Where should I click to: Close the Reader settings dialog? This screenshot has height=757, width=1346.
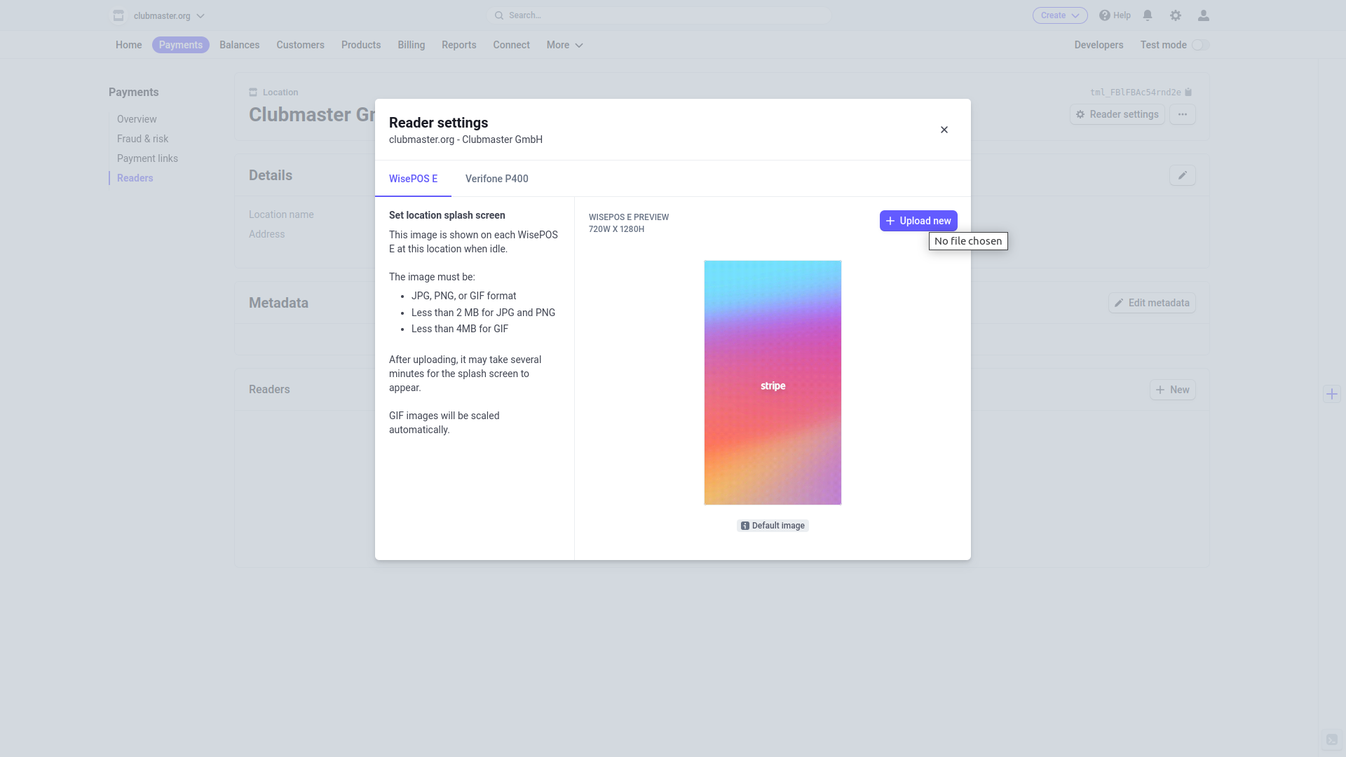coord(944,130)
